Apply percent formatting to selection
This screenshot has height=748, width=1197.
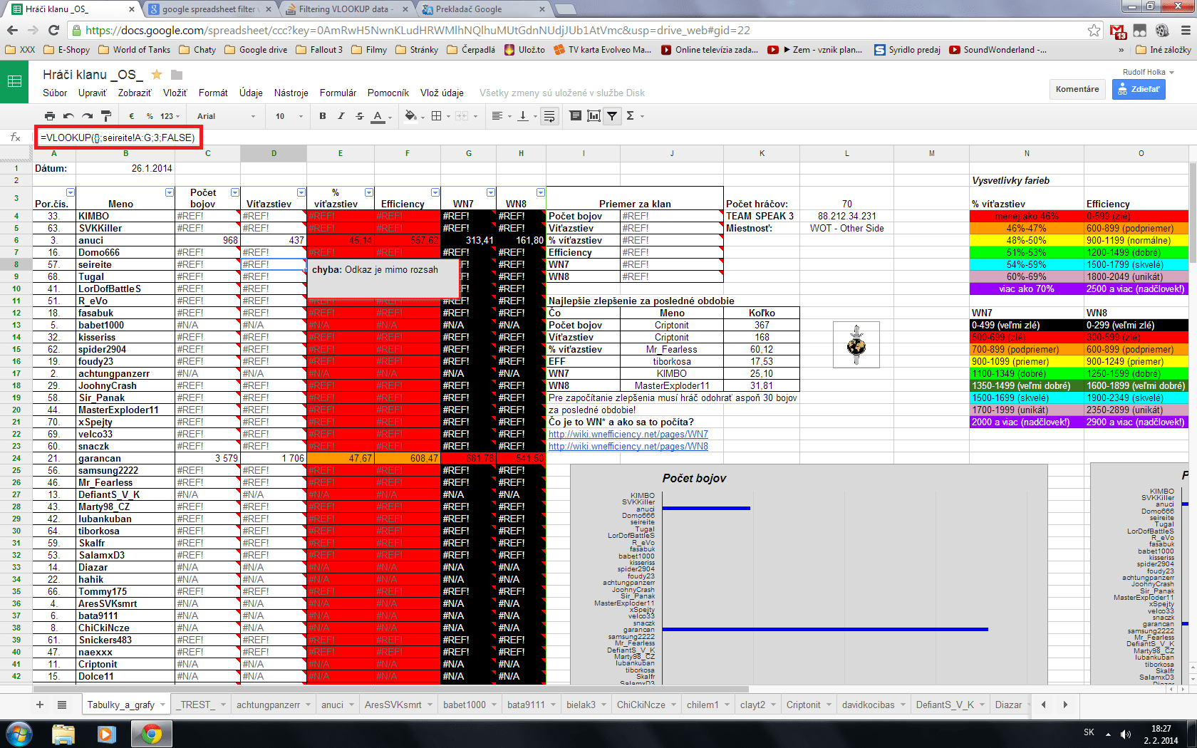(x=148, y=116)
